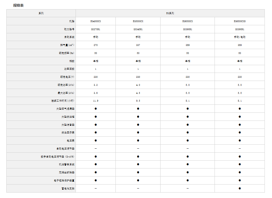The image size is (272, 198).
Task: Select the 功率因数 value 1 for EG4000CX
Action: (96, 69)
